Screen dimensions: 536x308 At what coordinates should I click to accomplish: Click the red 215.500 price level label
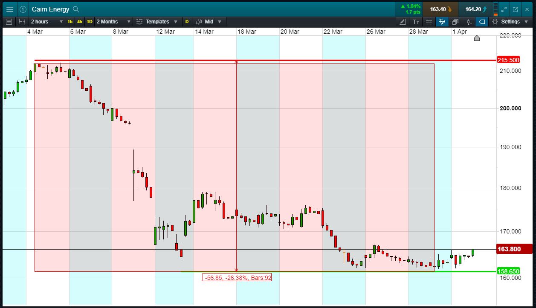(508, 60)
